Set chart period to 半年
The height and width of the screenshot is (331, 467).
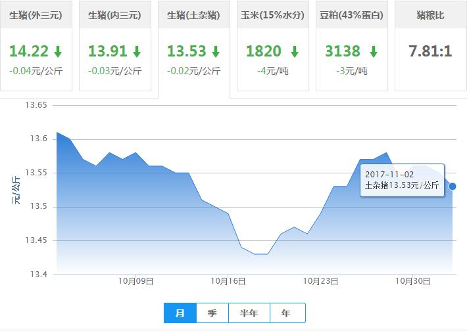click(x=249, y=313)
